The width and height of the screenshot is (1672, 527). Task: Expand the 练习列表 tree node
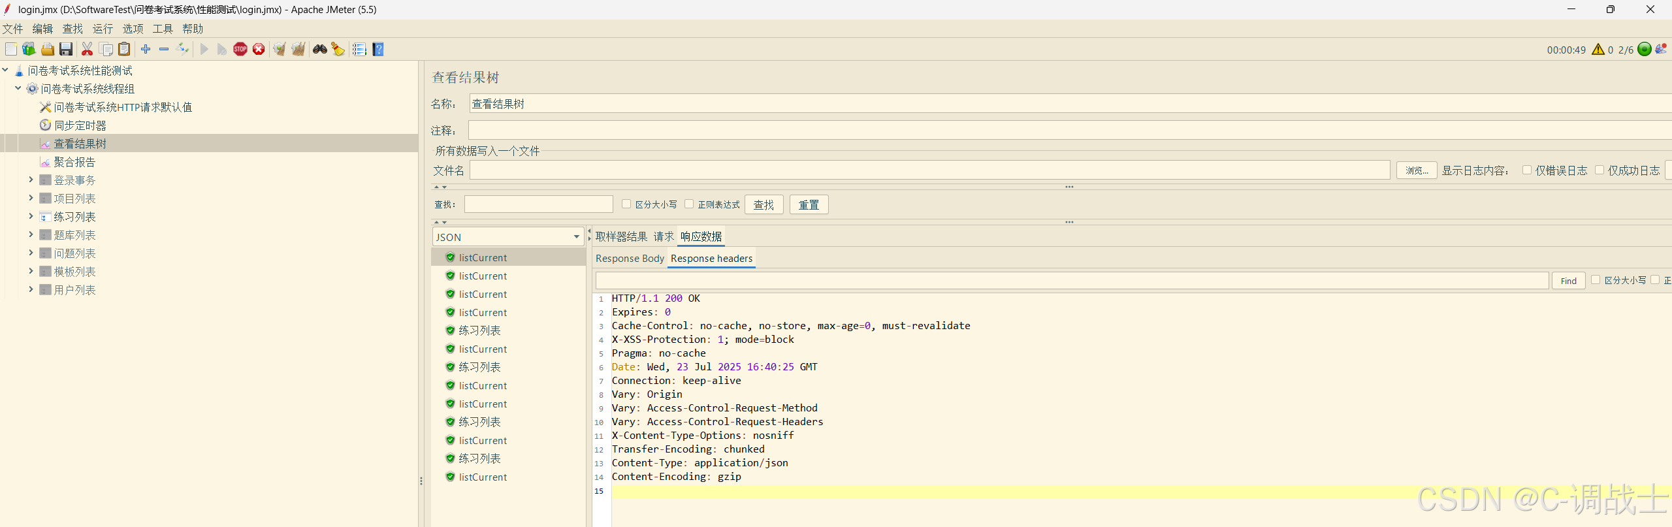31,216
